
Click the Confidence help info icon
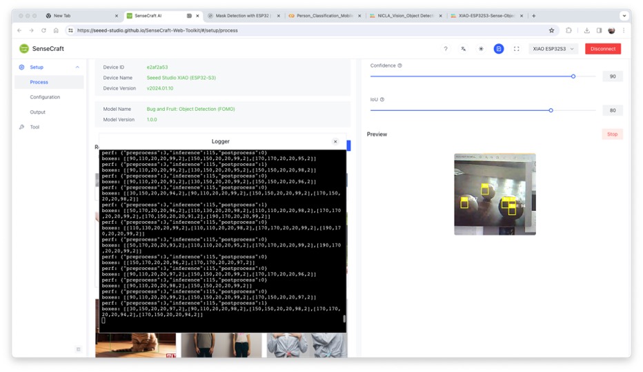click(x=400, y=66)
